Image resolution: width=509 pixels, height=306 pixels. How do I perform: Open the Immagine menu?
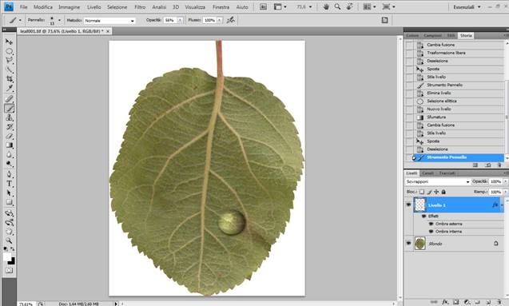click(70, 7)
